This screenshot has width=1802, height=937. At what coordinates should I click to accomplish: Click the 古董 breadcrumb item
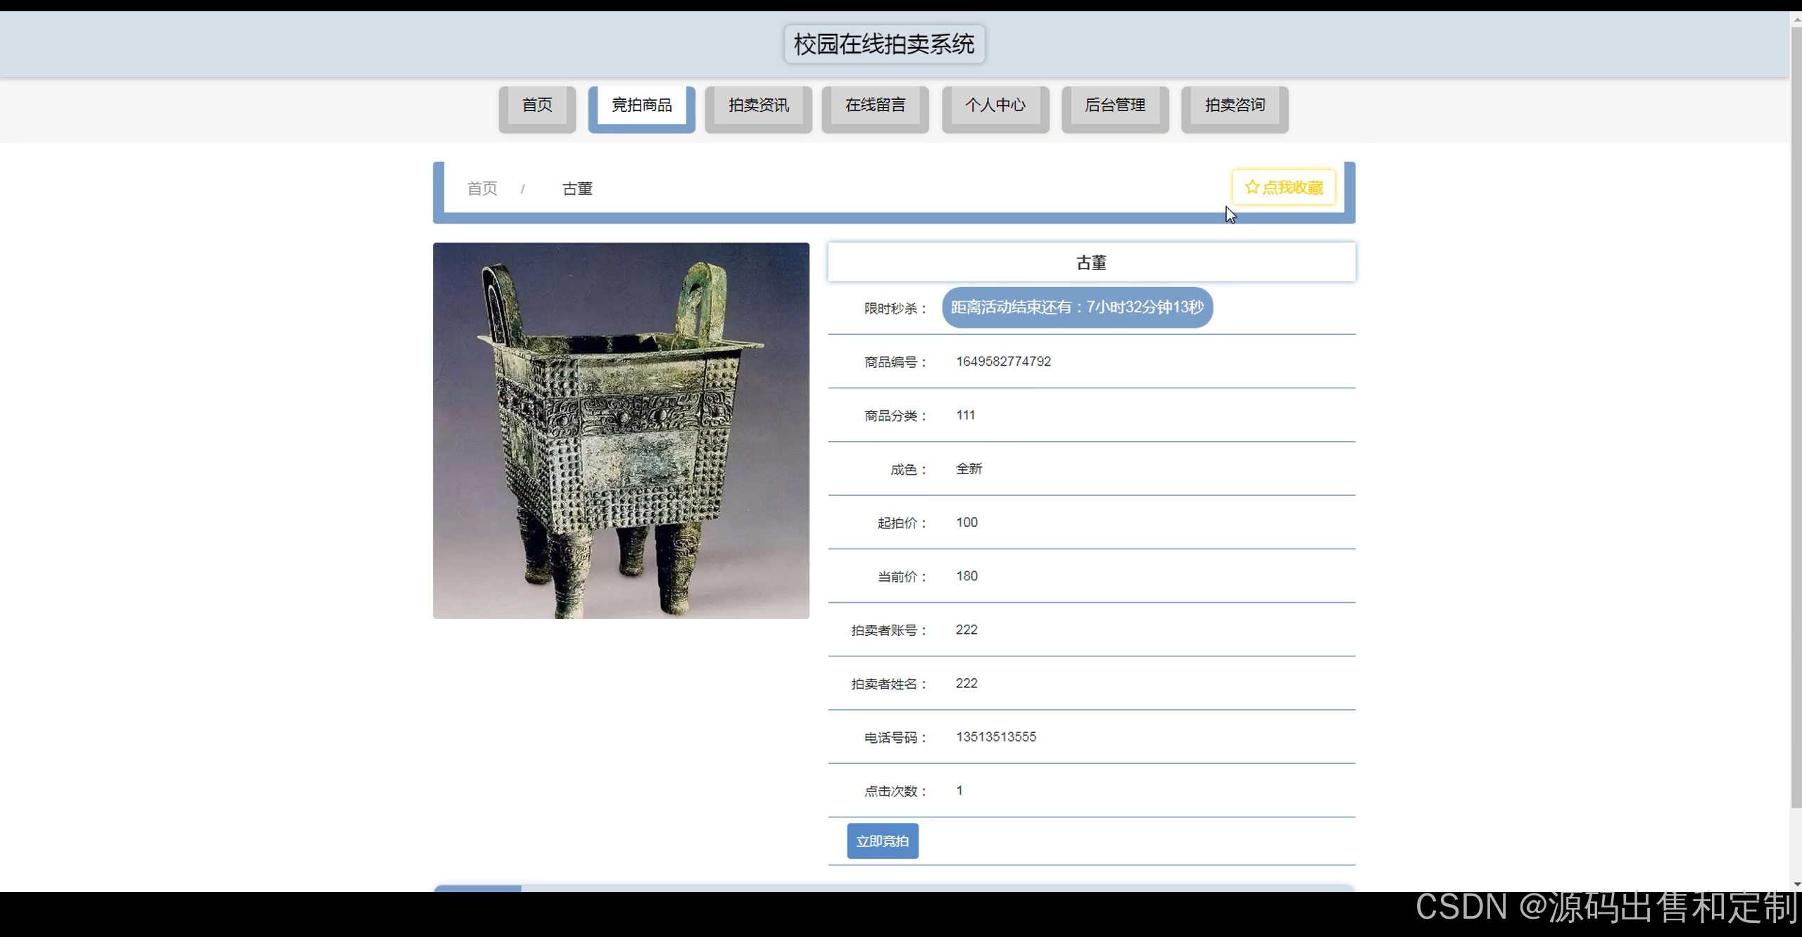coord(577,189)
